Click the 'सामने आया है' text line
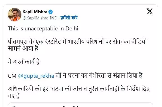The image size is (162, 107). pyautogui.click(x=23, y=48)
